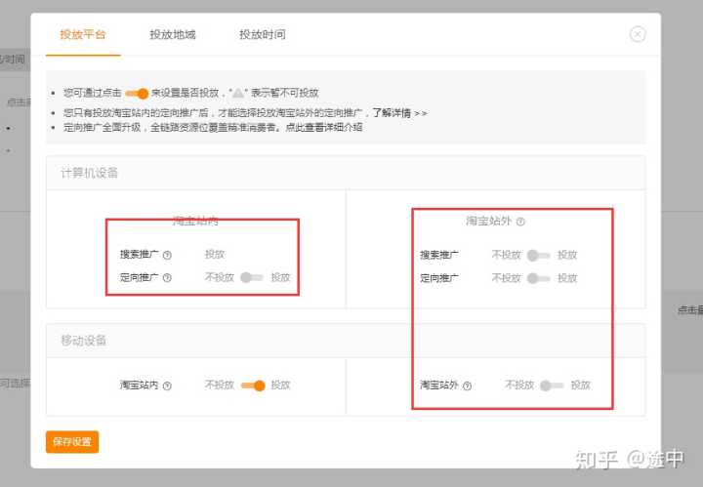Click the sample orange toggle in the instructions
The height and width of the screenshot is (487, 703).
tap(137, 93)
